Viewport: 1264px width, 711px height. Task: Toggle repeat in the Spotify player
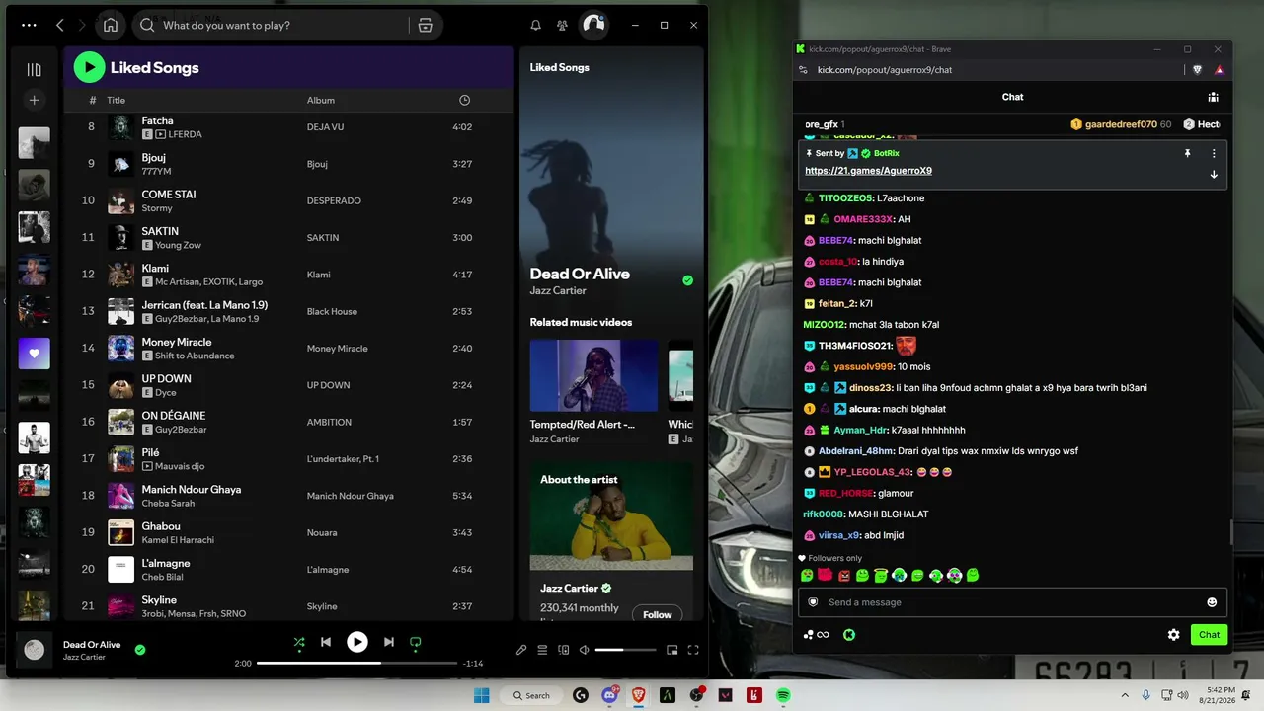[416, 642]
